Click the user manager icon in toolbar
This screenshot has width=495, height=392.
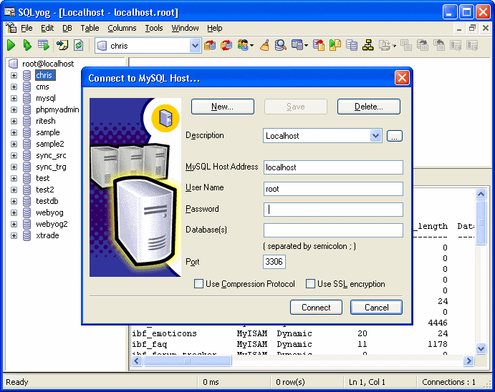pyautogui.click(x=244, y=45)
